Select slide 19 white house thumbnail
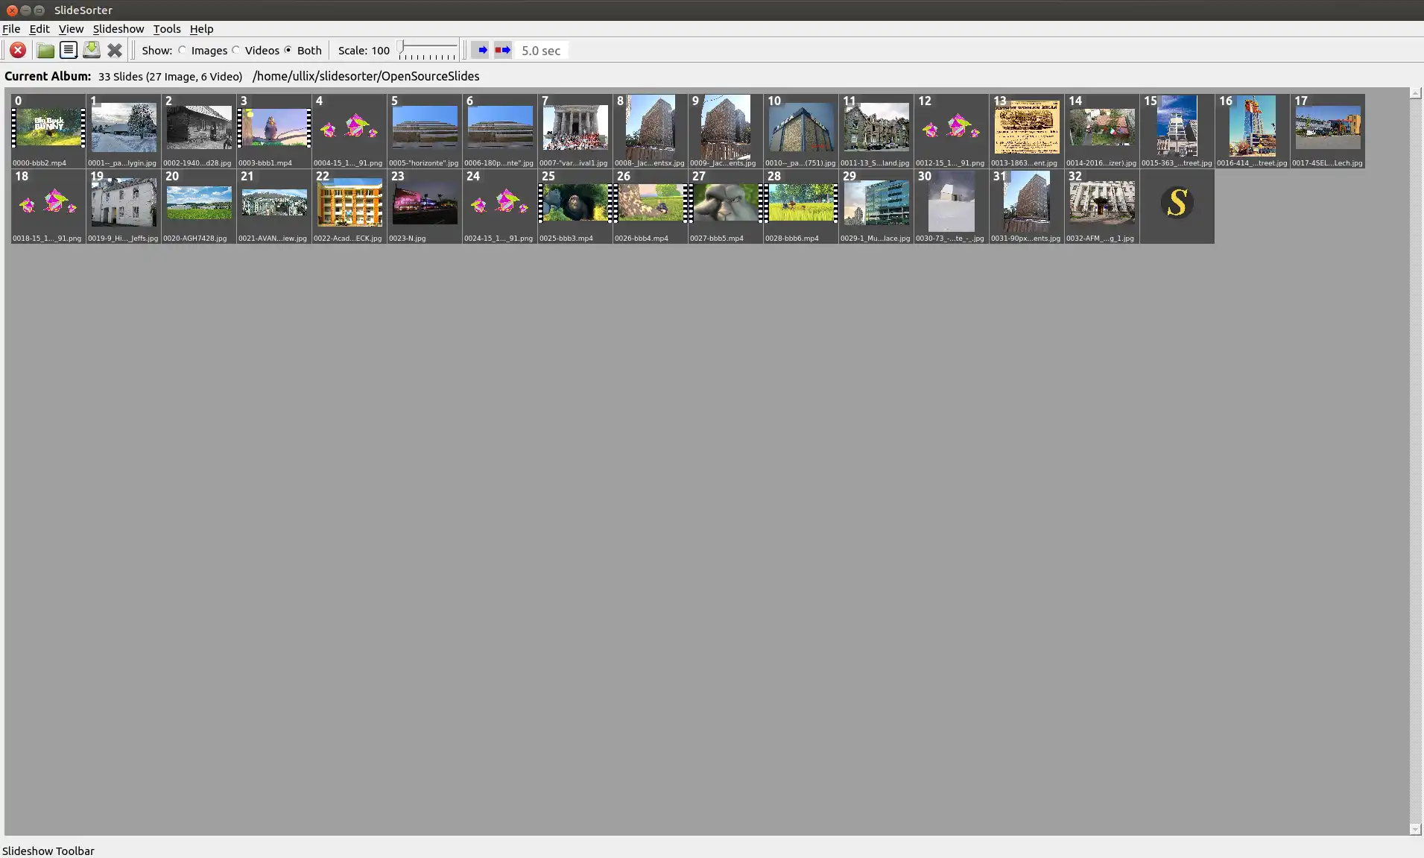 (x=124, y=206)
